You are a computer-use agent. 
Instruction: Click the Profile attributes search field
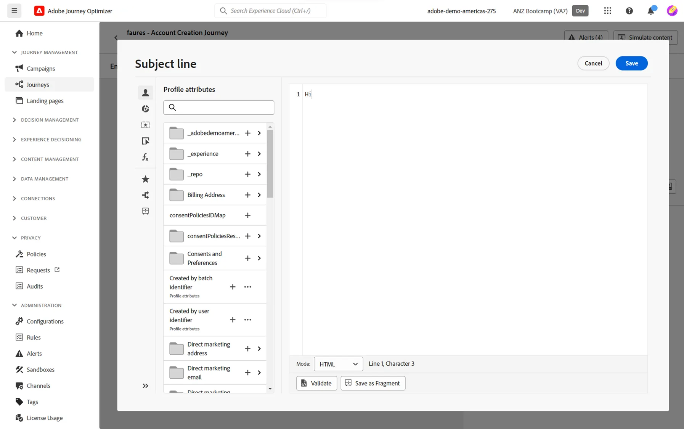219,108
